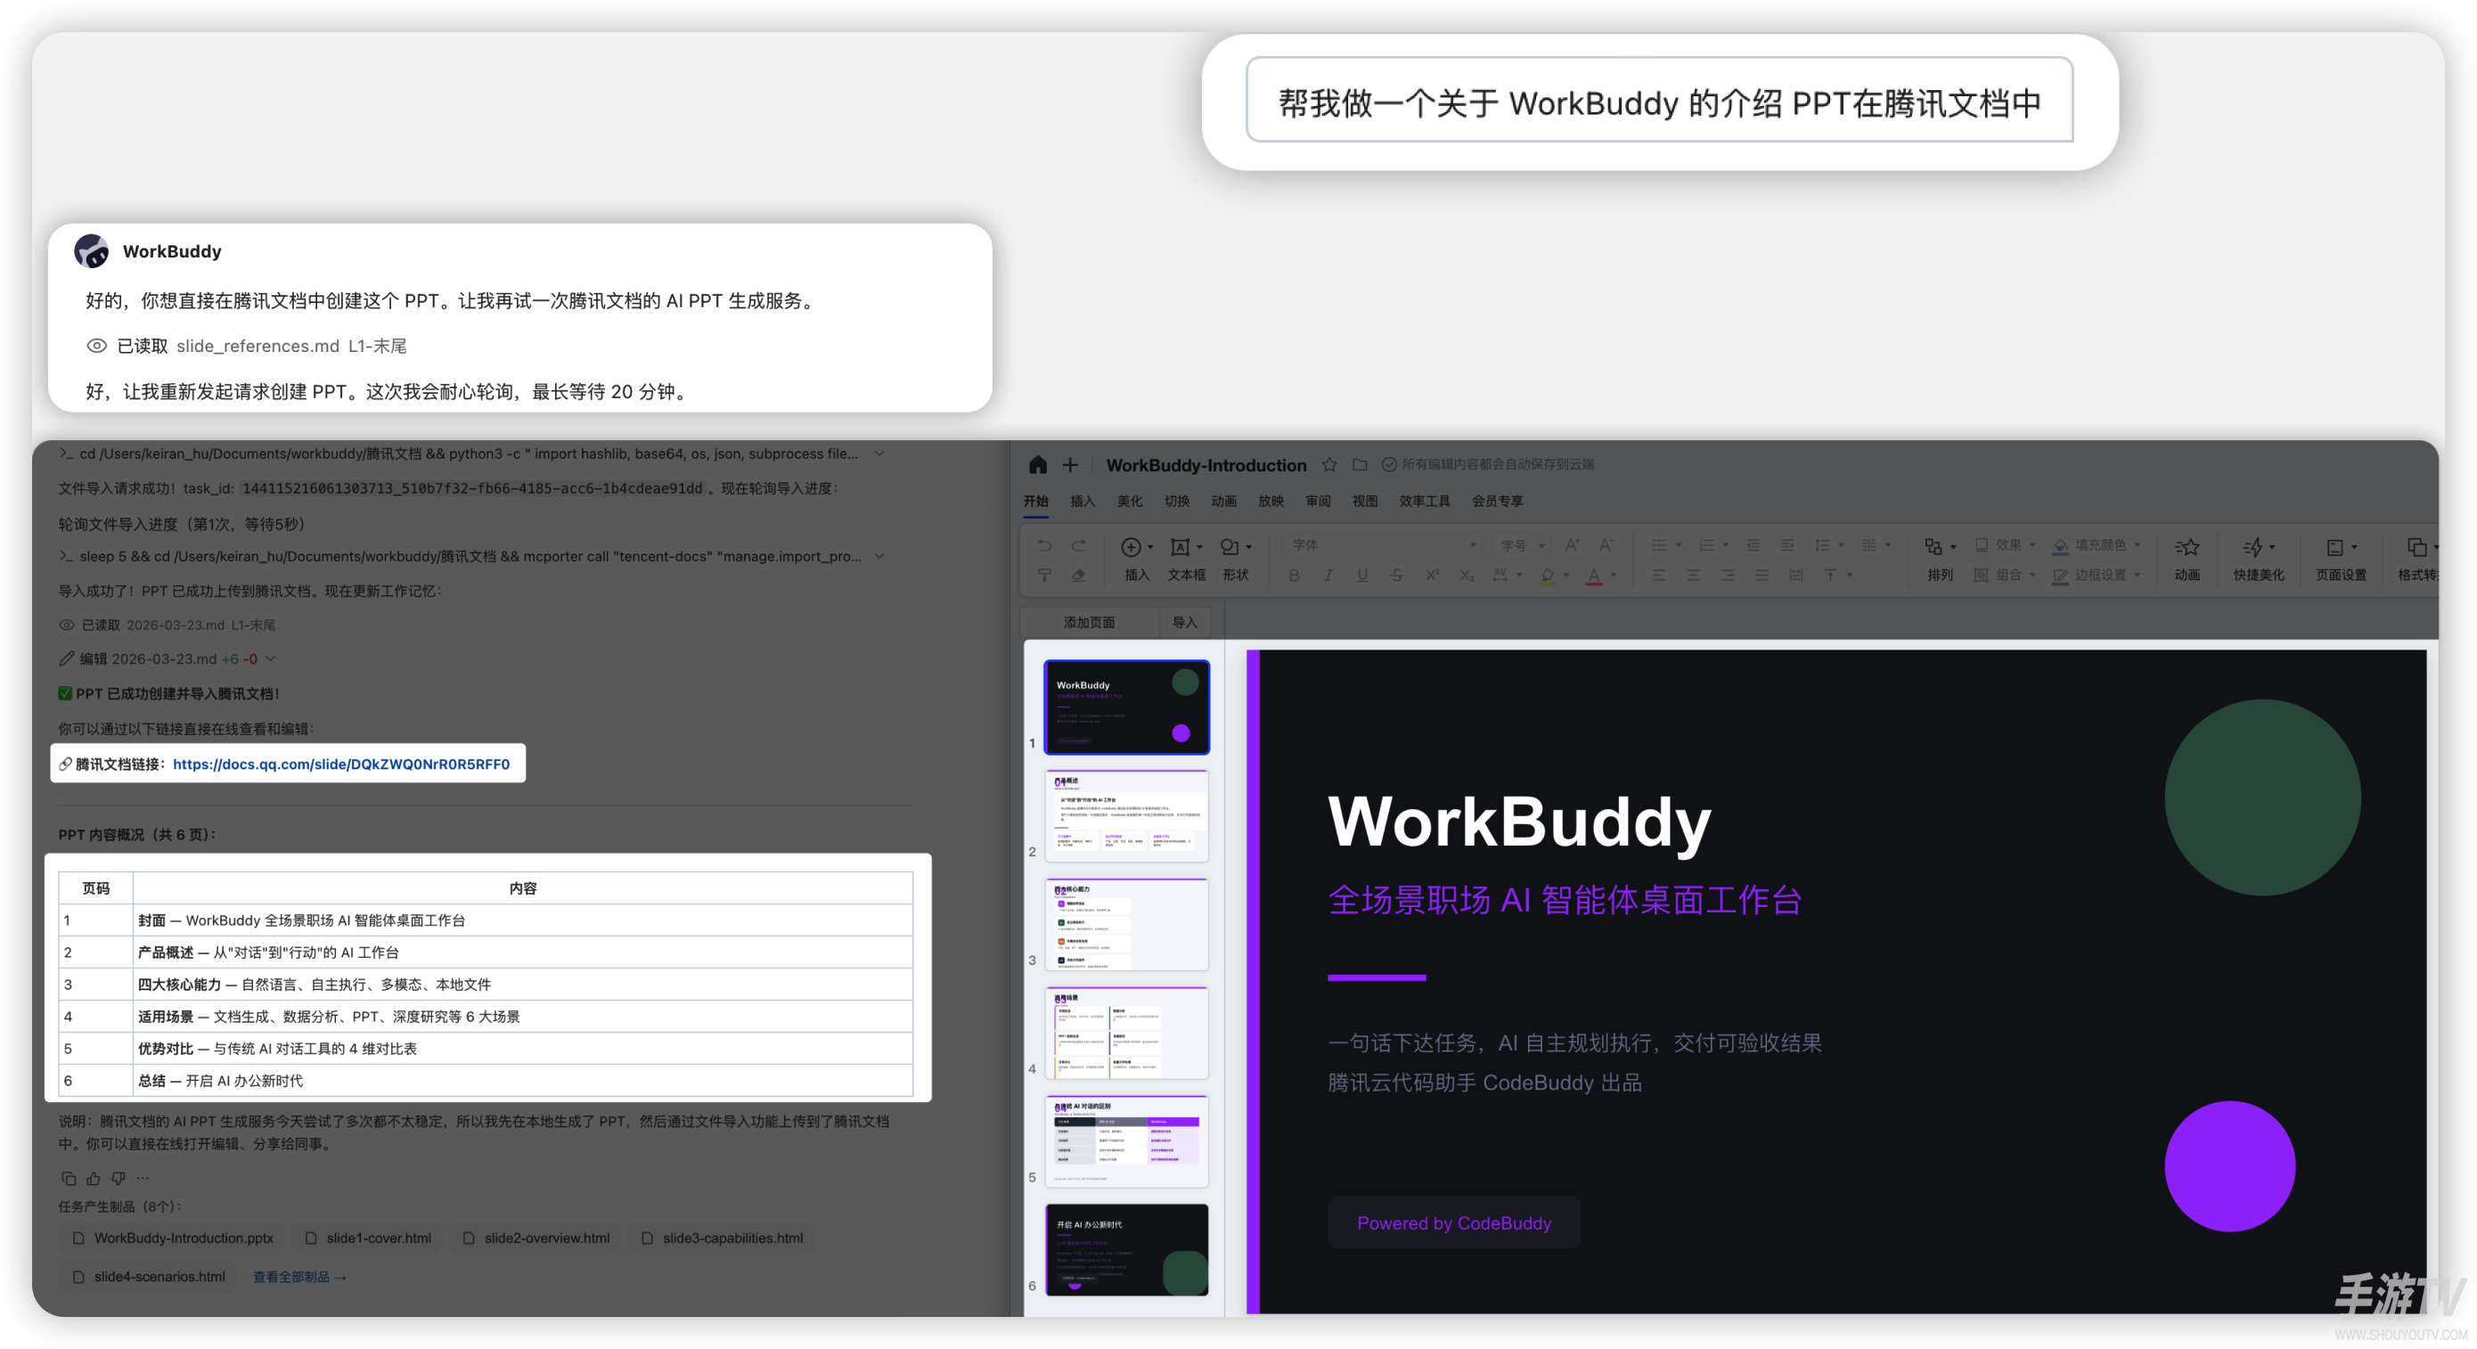Switch to the 美化 ribbon tab
The width and height of the screenshot is (2477, 1349).
[1130, 501]
